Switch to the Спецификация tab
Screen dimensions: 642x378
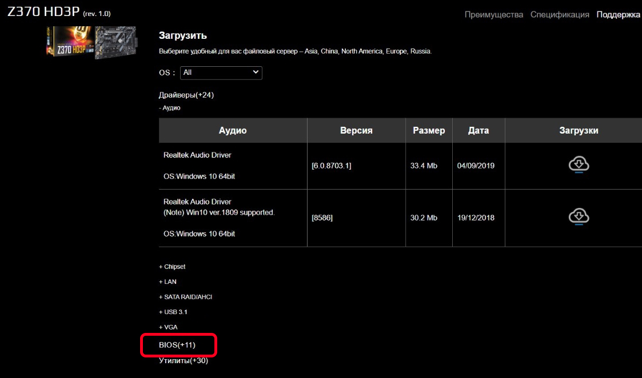click(x=560, y=15)
